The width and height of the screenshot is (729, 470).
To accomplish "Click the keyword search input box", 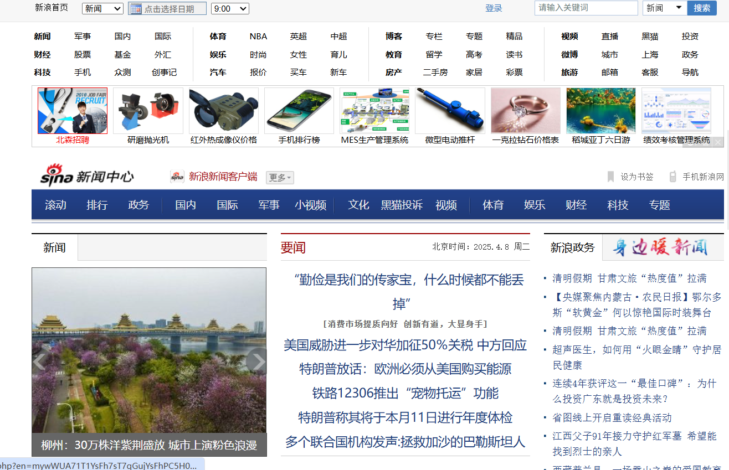I will point(586,8).
